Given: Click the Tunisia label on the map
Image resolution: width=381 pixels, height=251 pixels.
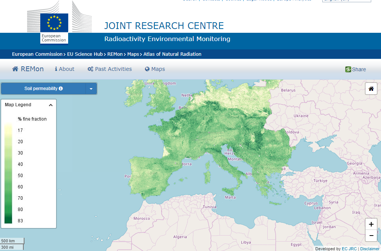Looking at the screenshot, I should (209, 207).
